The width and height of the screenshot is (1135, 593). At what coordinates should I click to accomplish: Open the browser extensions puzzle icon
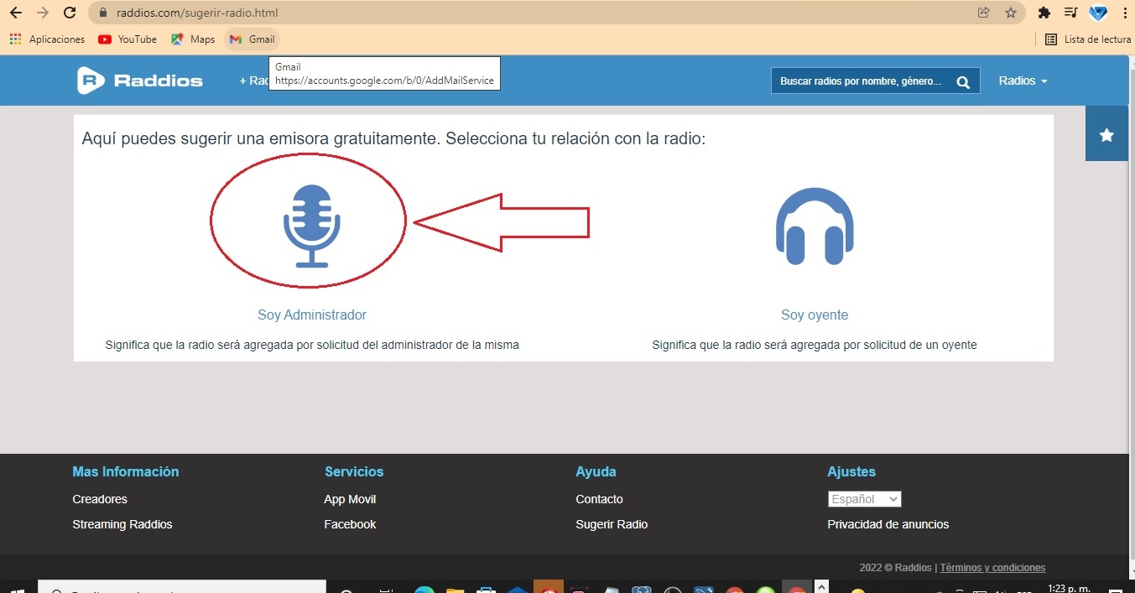coord(1044,13)
